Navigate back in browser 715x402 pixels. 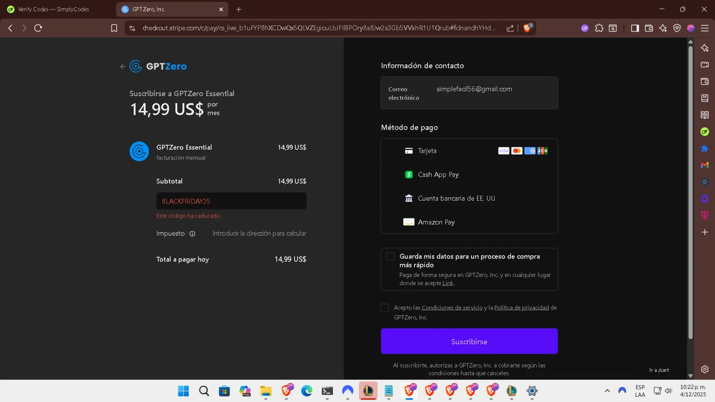pos(10,28)
